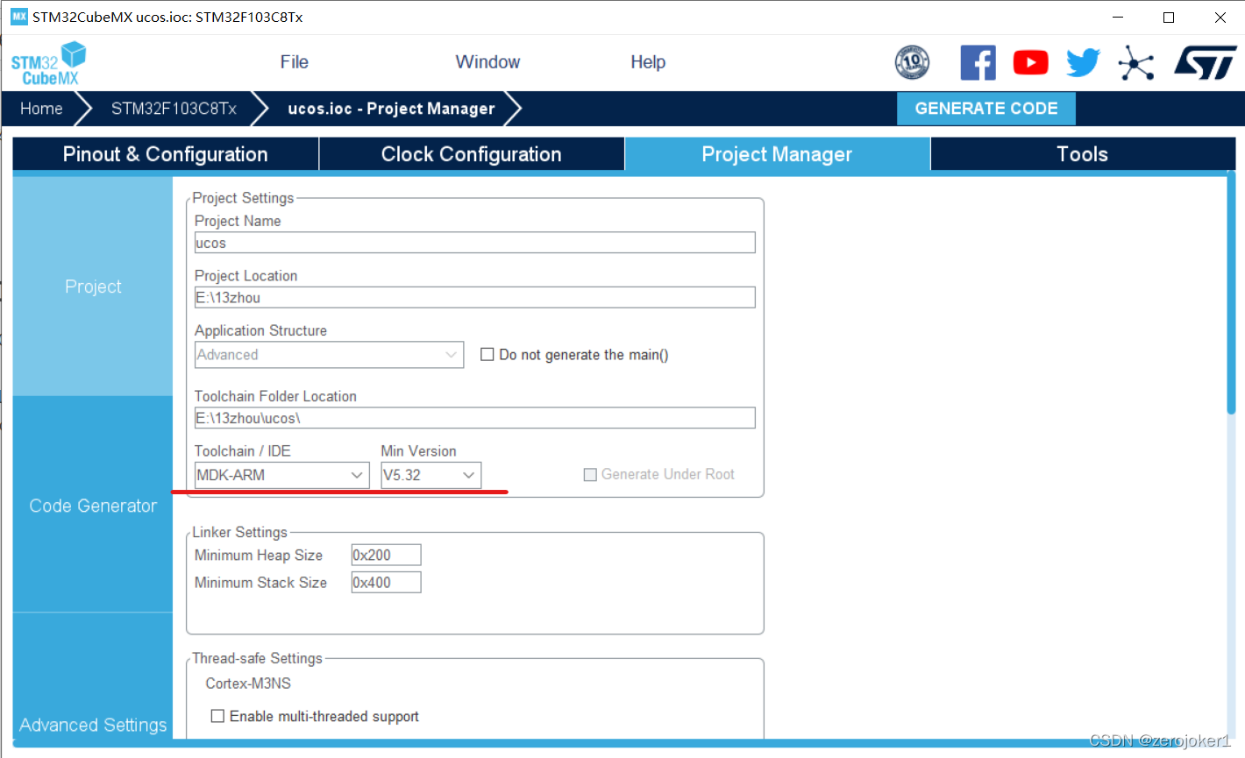Open the Window menu
This screenshot has width=1245, height=758.
point(487,62)
